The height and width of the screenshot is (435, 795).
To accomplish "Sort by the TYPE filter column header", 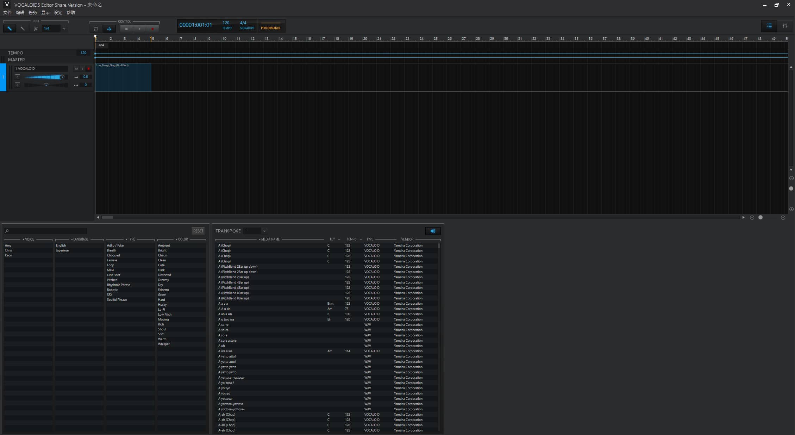I will click(130, 240).
